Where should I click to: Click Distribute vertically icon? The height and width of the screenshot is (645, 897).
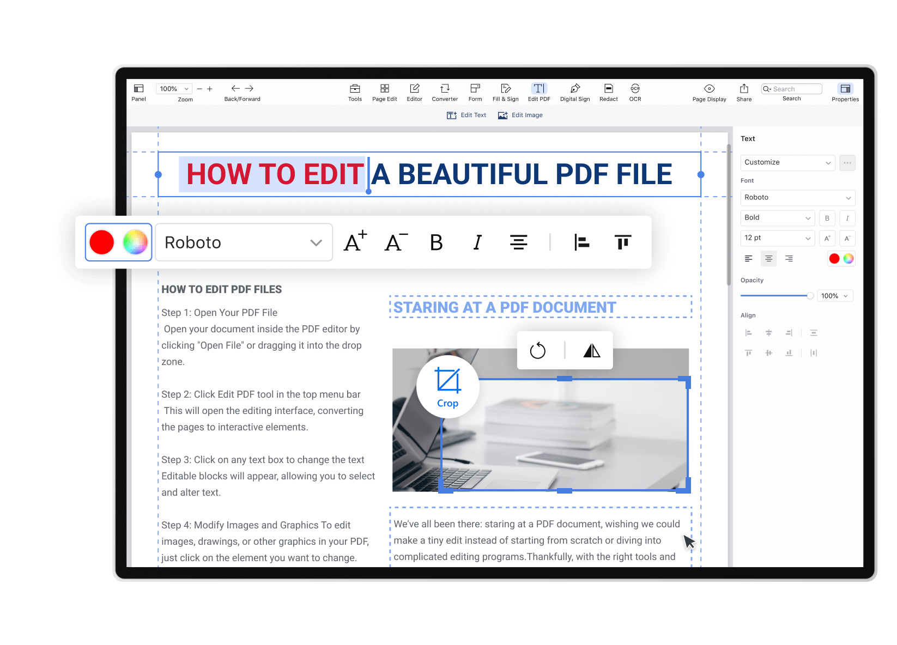[x=814, y=333]
